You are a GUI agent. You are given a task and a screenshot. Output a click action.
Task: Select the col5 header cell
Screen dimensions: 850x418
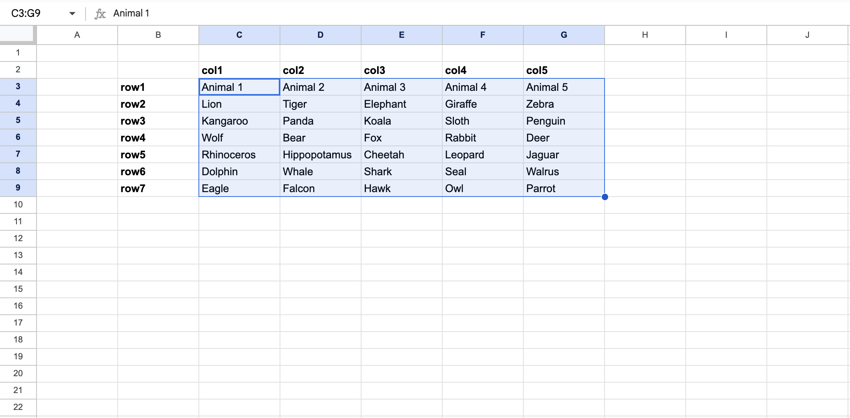coord(564,70)
